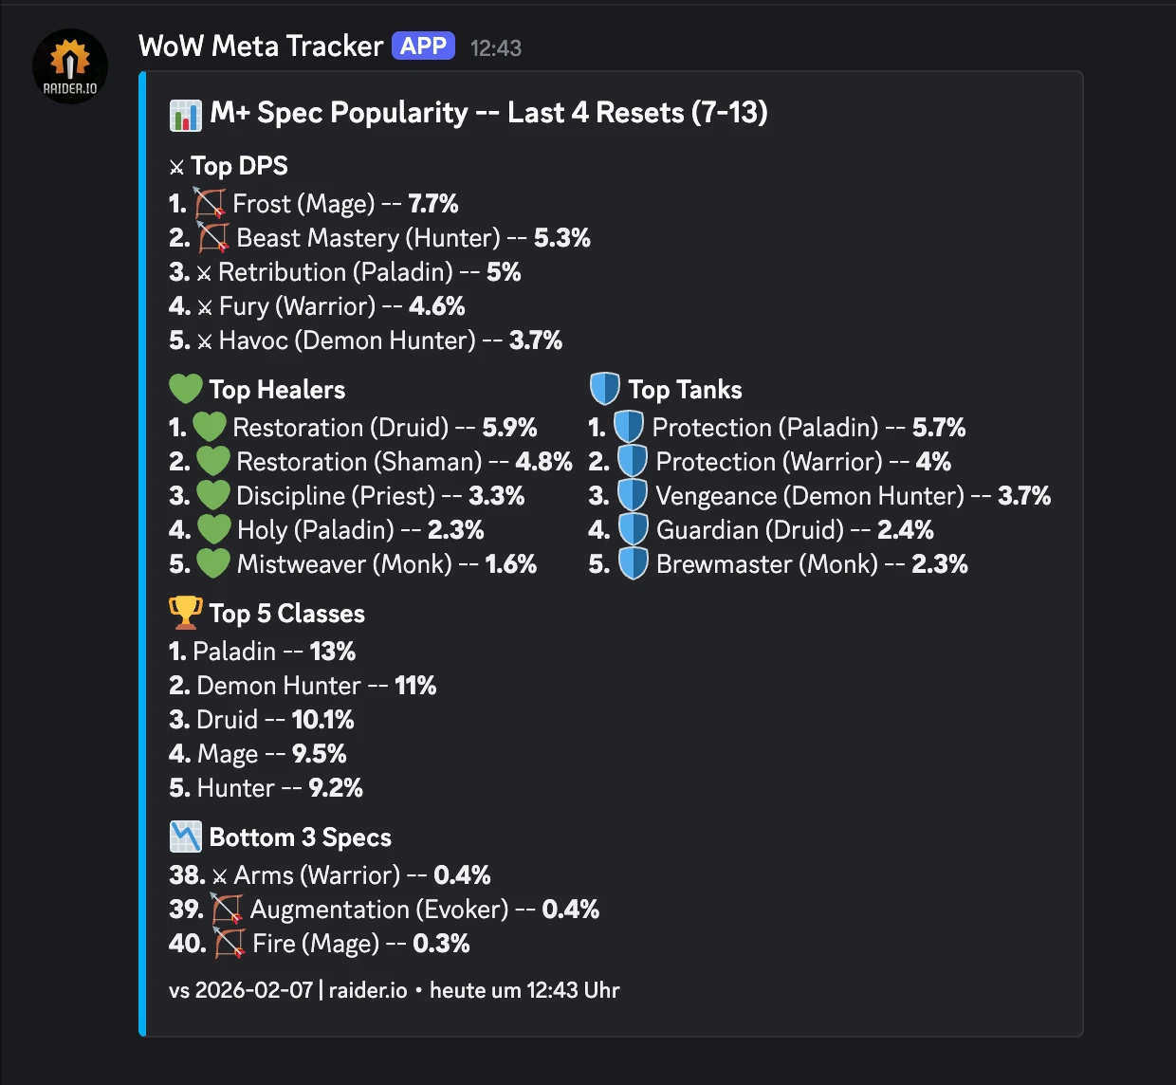Image resolution: width=1176 pixels, height=1085 pixels.
Task: Click the green heart beside Top Healers
Action: [186, 389]
